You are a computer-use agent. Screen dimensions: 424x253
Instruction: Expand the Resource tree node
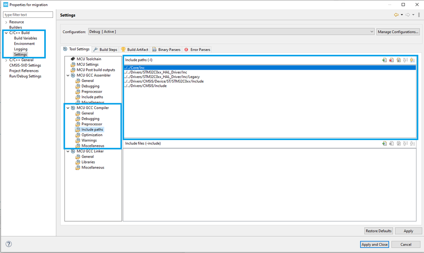coord(6,22)
